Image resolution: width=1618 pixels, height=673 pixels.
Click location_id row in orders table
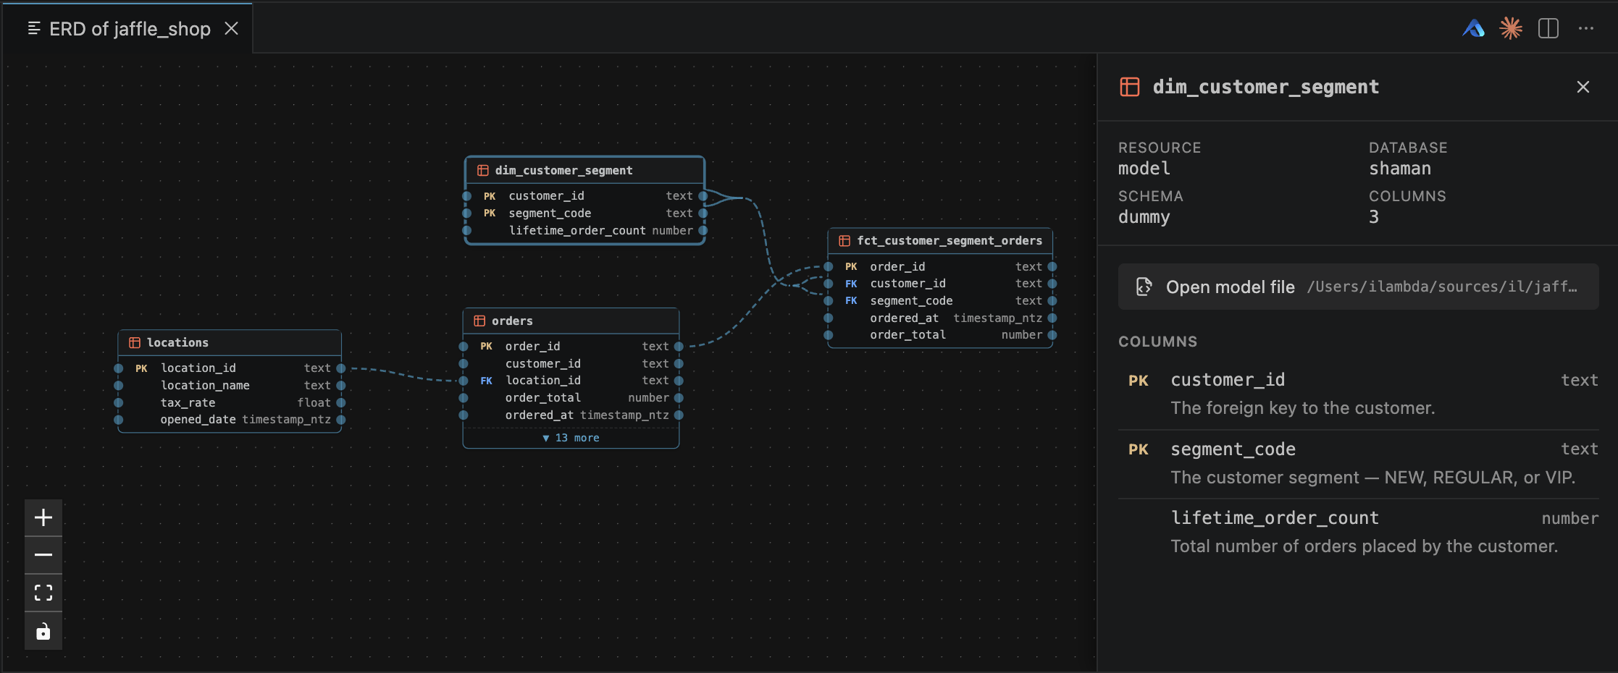coord(571,380)
